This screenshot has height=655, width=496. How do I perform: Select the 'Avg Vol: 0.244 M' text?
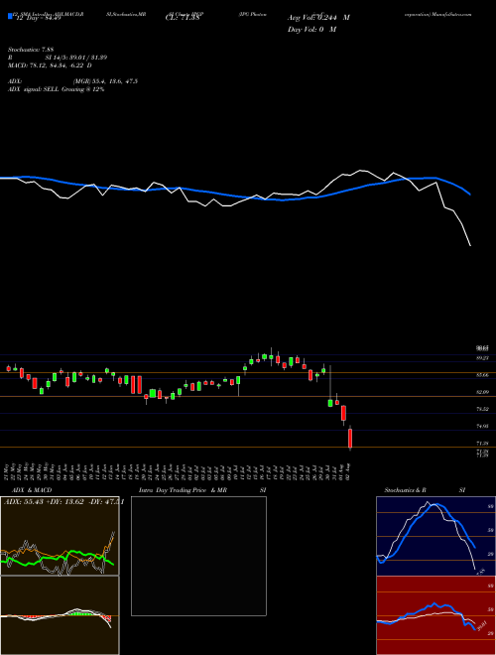pos(318,18)
